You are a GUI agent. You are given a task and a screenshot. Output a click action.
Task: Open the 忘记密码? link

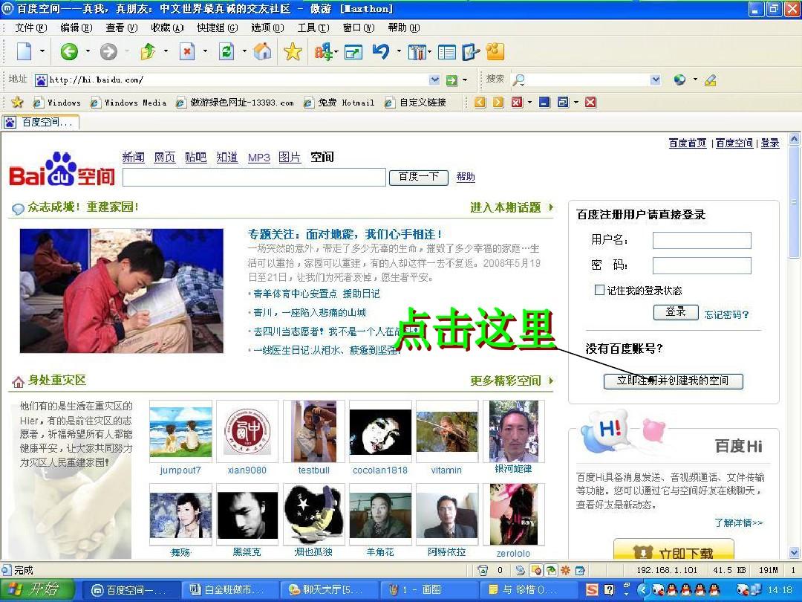pyautogui.click(x=726, y=314)
